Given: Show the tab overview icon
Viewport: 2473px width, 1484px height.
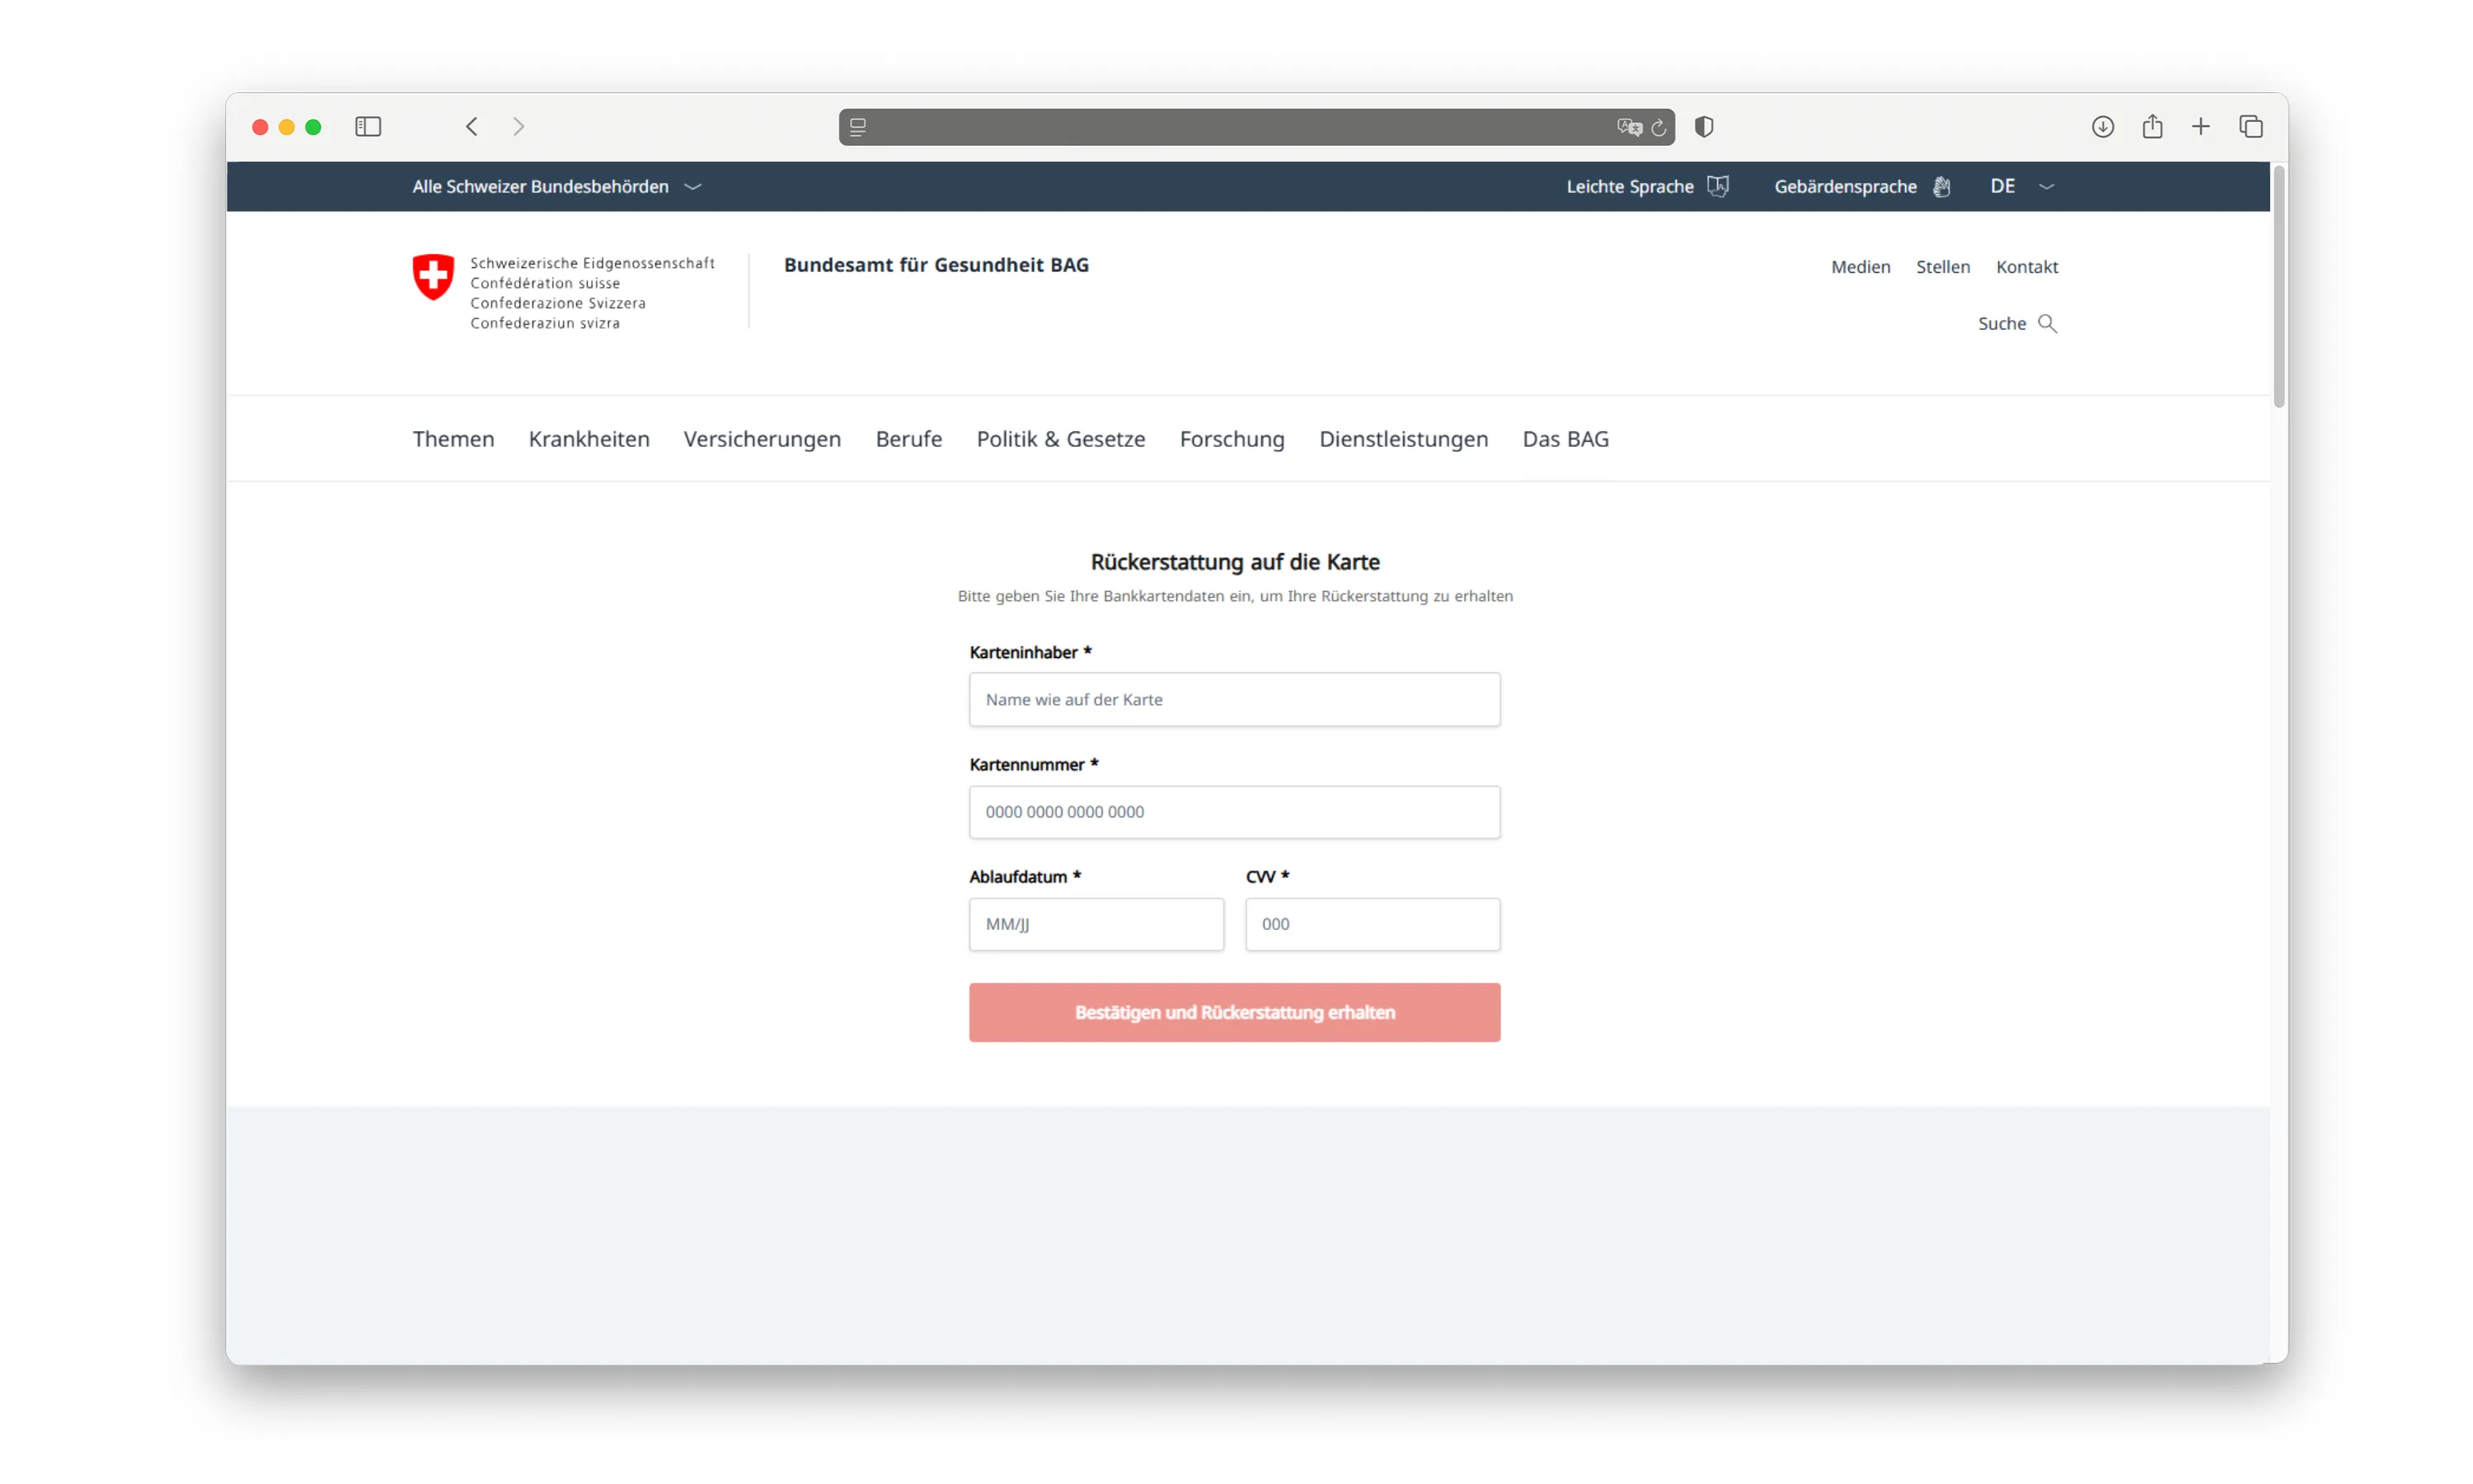Looking at the screenshot, I should coord(2250,127).
